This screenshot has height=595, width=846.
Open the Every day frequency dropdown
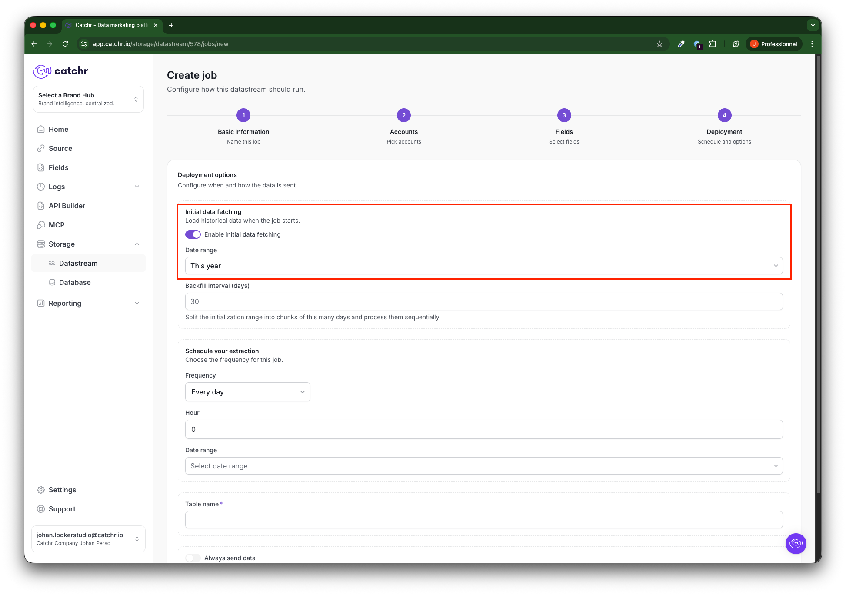click(x=247, y=392)
